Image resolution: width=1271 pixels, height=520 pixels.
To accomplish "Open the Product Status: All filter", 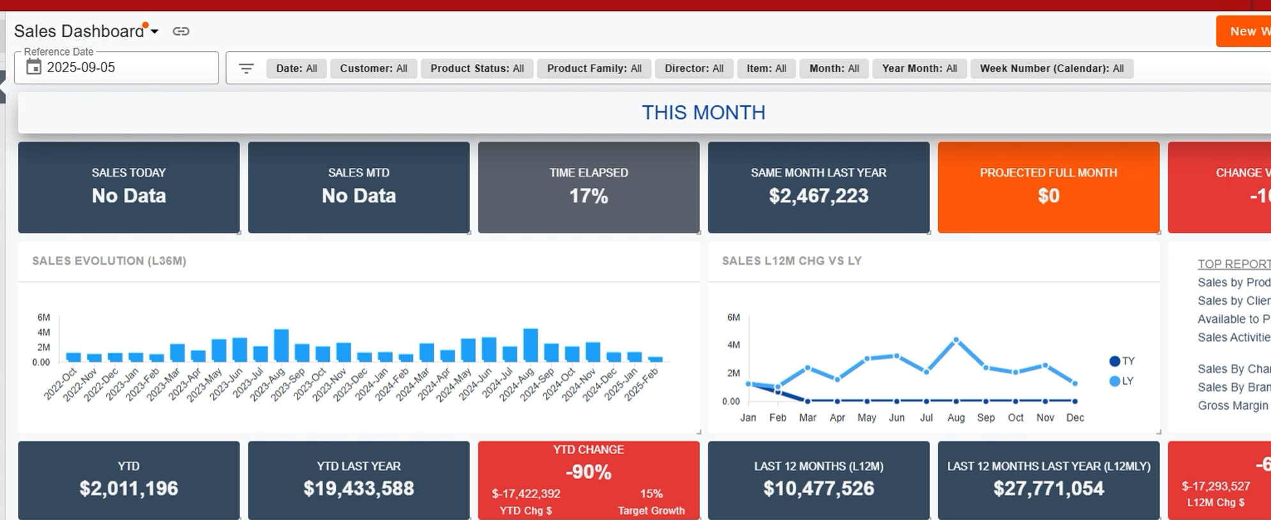I will pyautogui.click(x=477, y=68).
